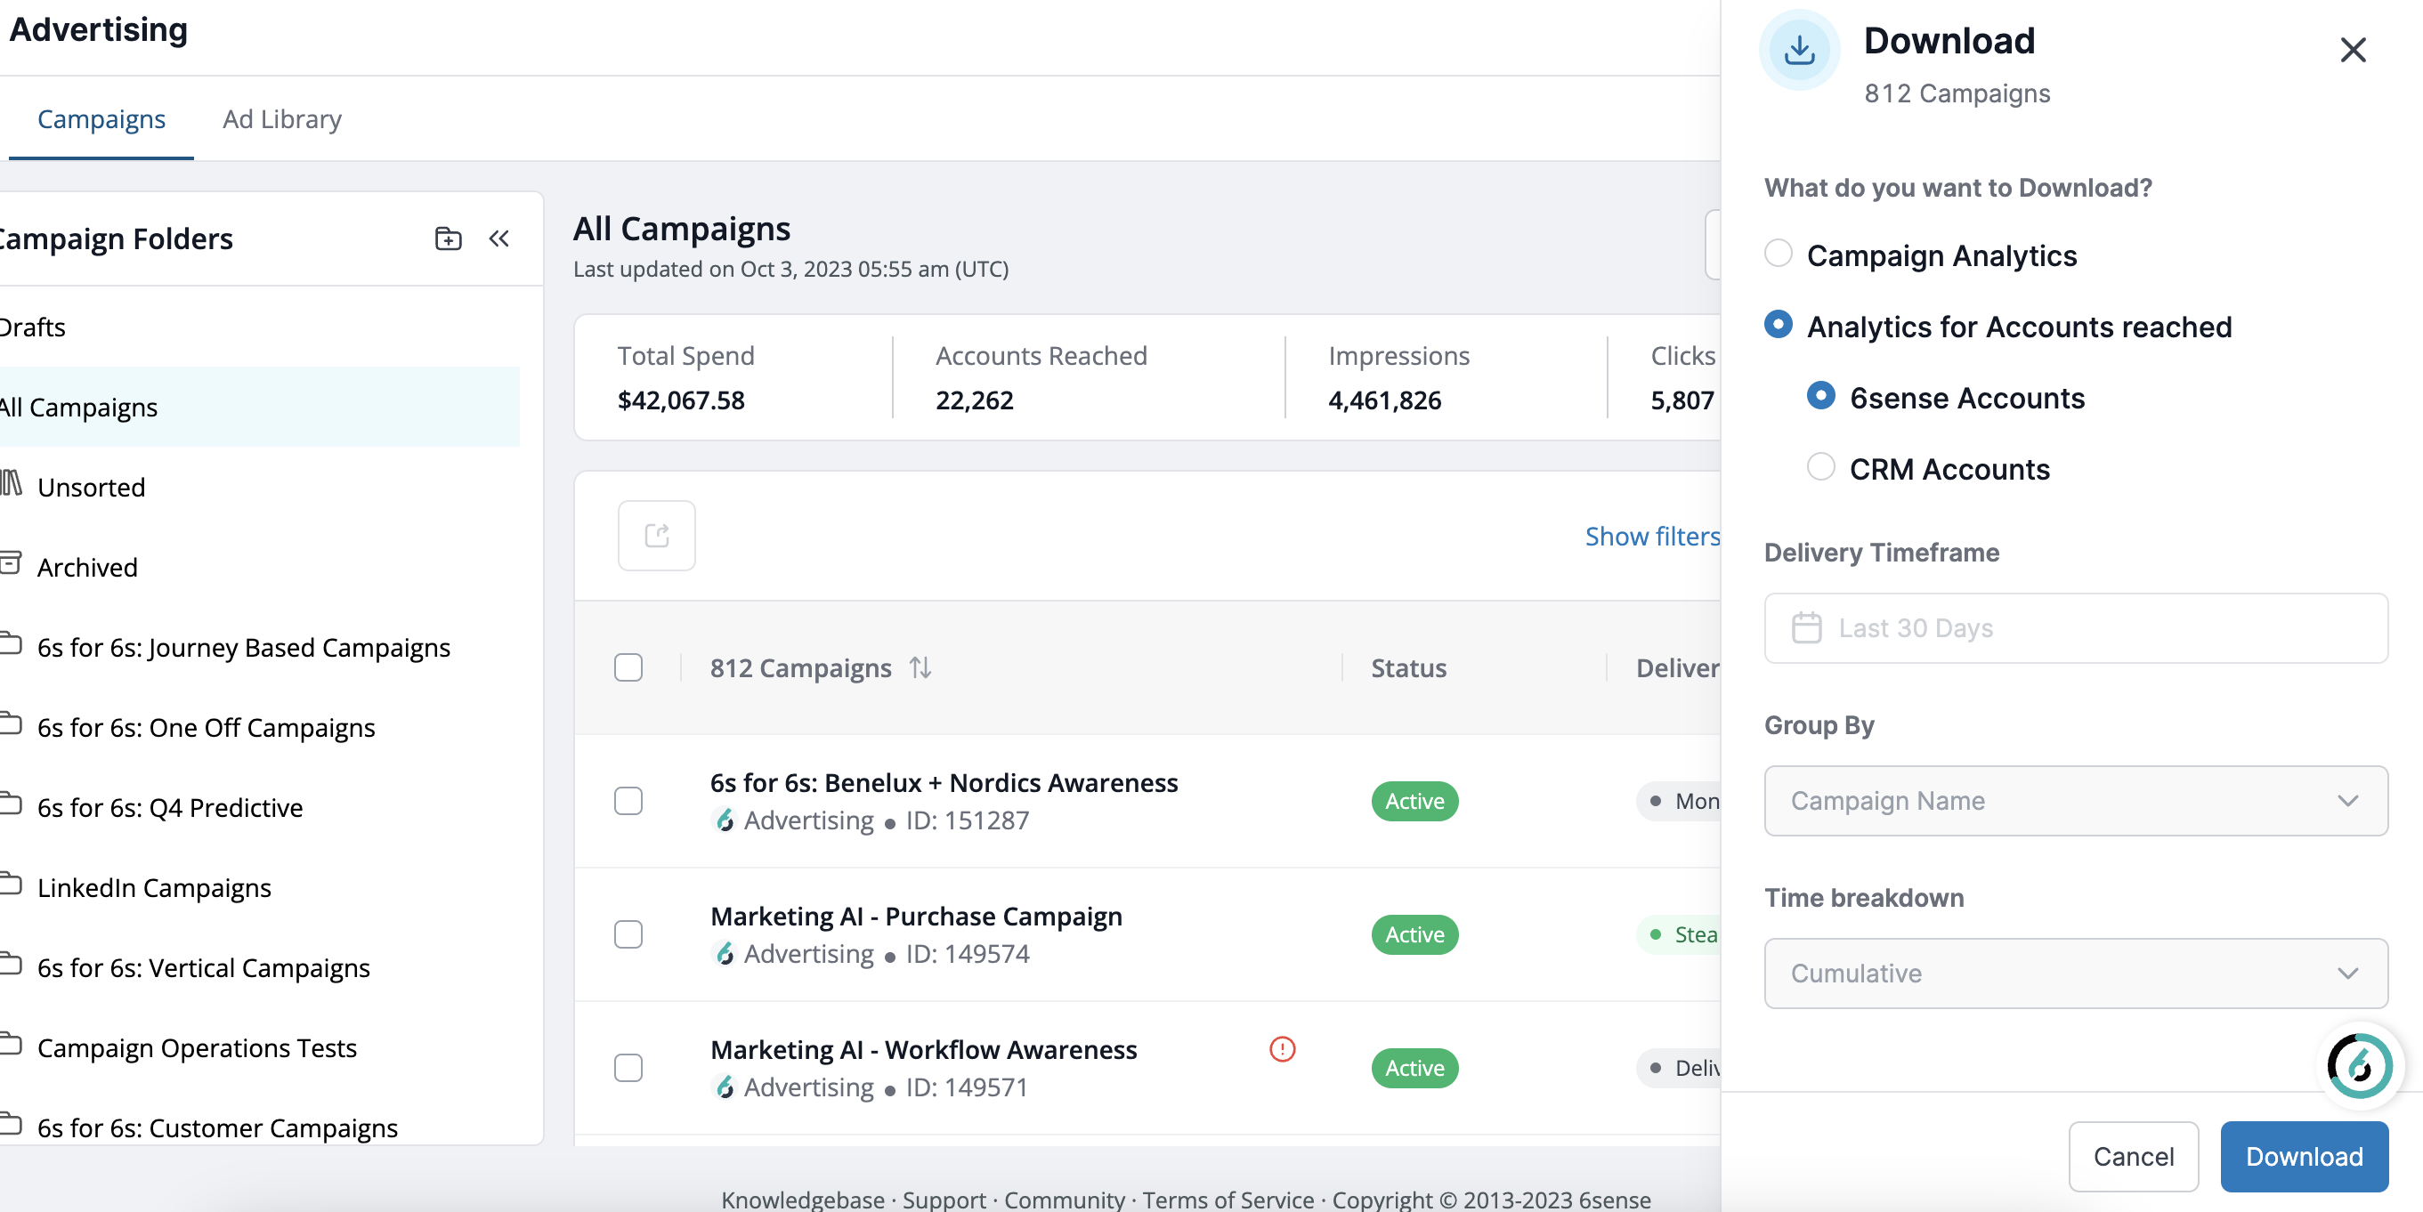The height and width of the screenshot is (1212, 2423).
Task: Open the Group By Campaign Name dropdown
Action: [x=2075, y=801]
